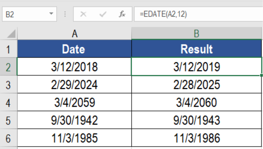Click the formula bar's three-dot handle
Screen dimensions: 263x149
(65, 14)
